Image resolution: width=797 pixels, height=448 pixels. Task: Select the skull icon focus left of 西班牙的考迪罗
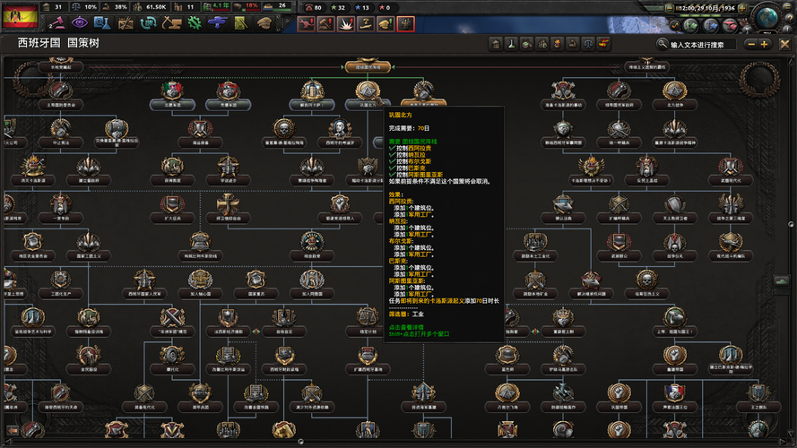click(x=284, y=134)
